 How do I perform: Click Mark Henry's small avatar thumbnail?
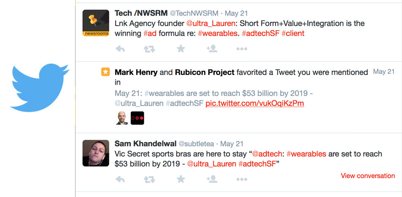(x=121, y=118)
